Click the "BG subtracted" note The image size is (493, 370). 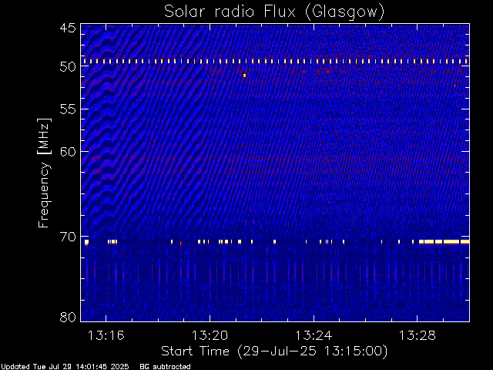click(x=165, y=367)
